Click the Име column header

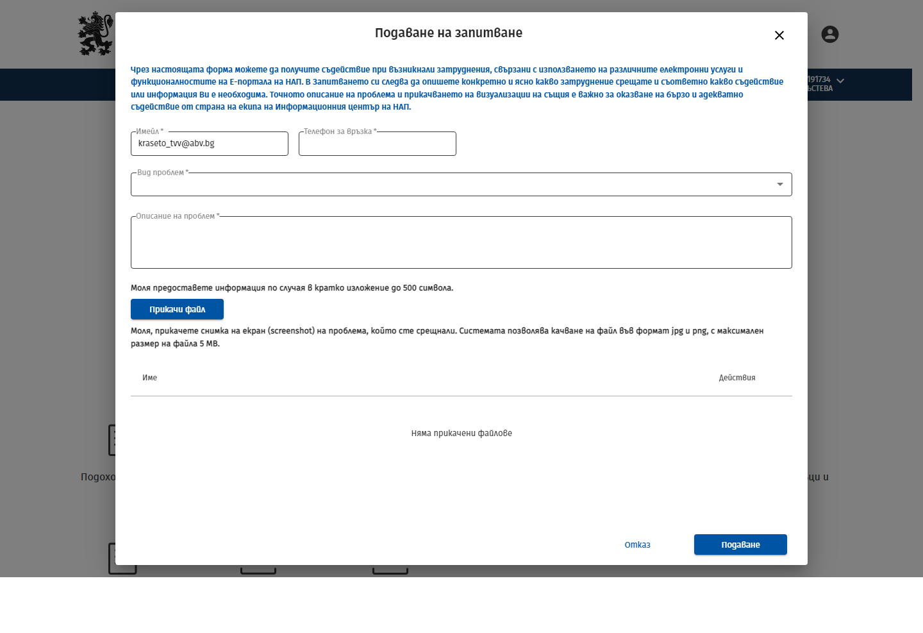tap(149, 378)
